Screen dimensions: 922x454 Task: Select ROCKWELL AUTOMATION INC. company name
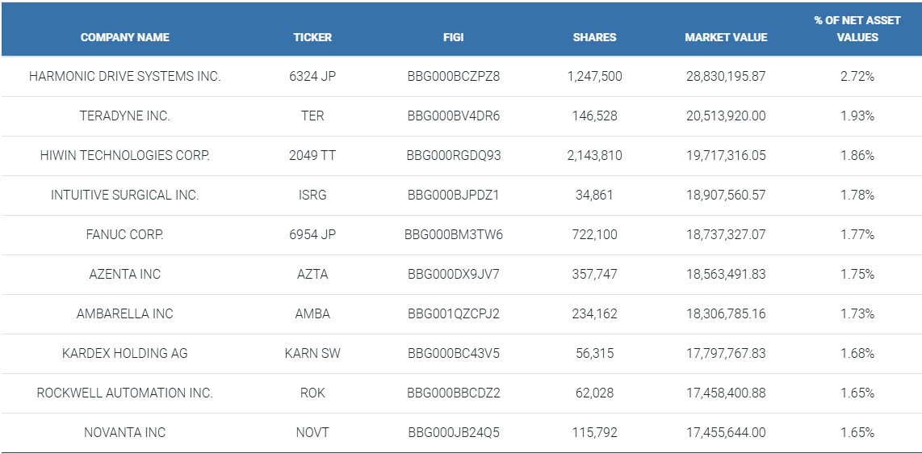(x=124, y=393)
